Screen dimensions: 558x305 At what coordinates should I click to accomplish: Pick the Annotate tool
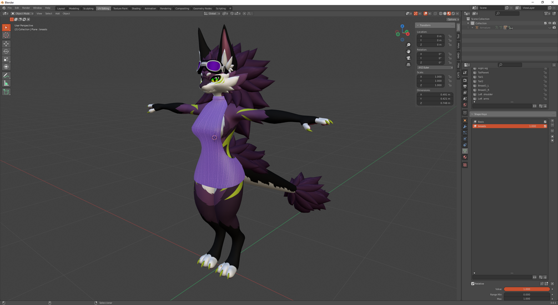click(6, 75)
